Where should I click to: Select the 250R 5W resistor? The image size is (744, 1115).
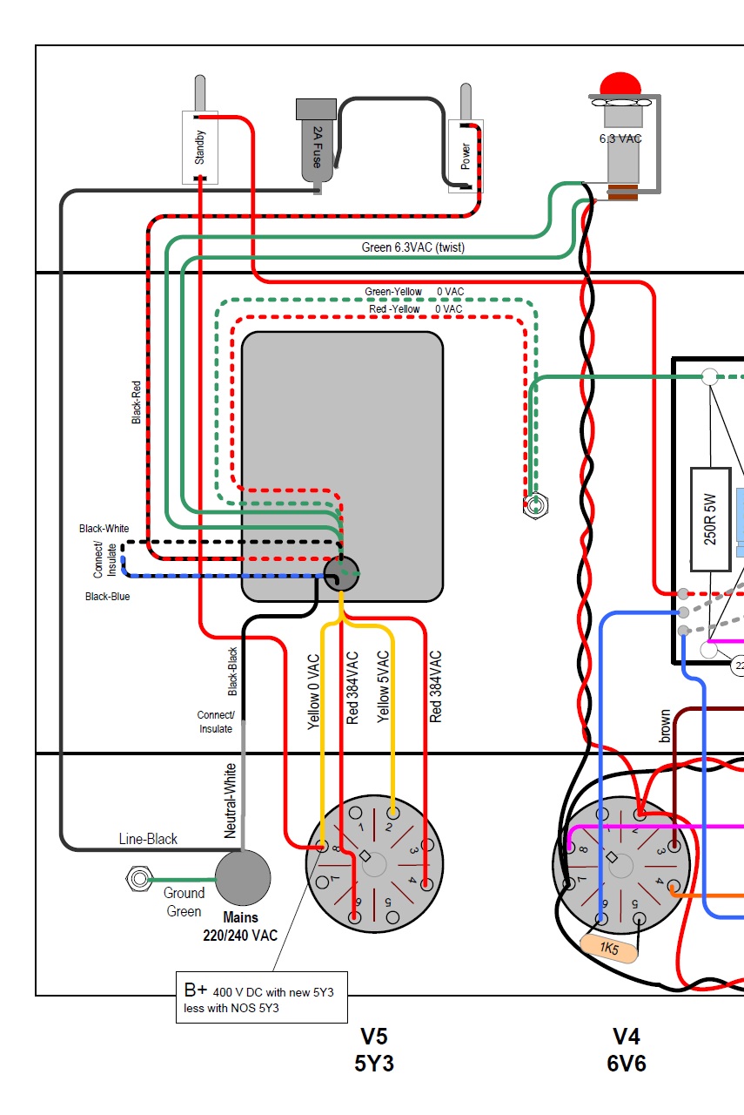pos(712,519)
